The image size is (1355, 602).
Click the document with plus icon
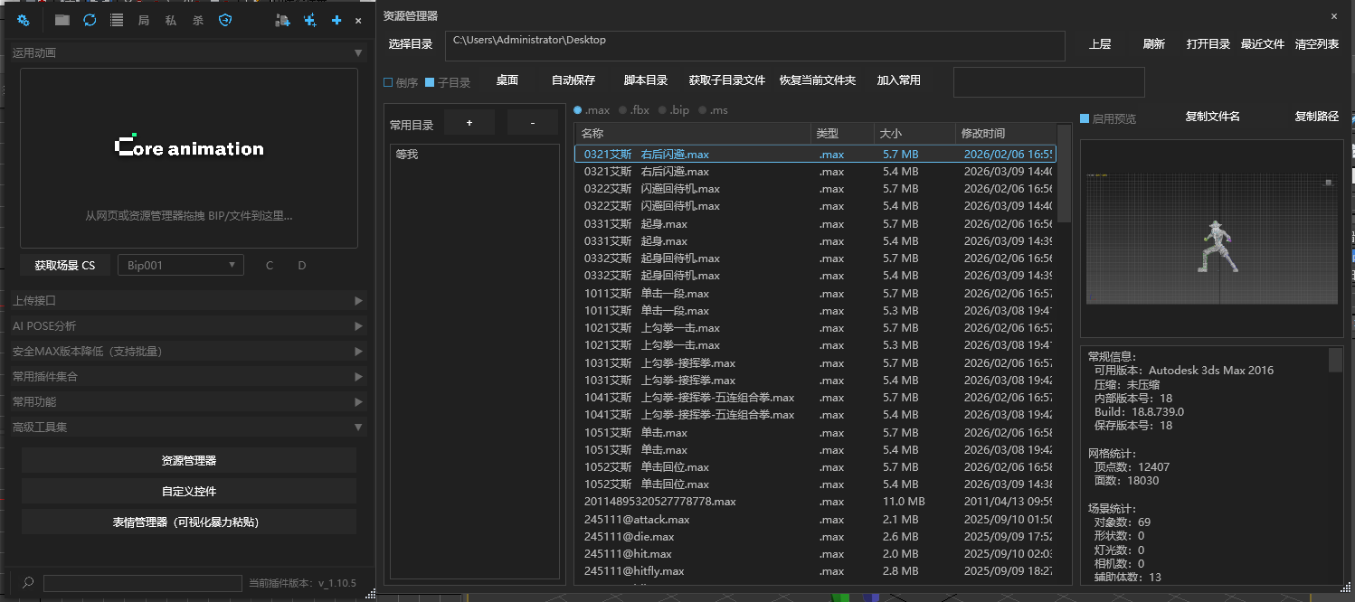[x=283, y=20]
